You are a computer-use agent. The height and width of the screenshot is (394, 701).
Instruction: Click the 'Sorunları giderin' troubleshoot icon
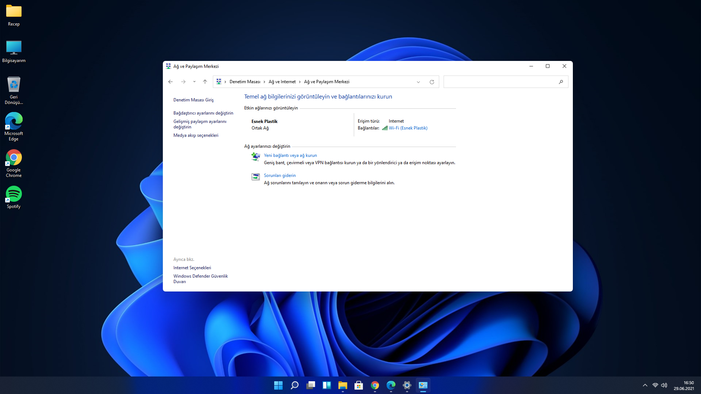click(256, 177)
